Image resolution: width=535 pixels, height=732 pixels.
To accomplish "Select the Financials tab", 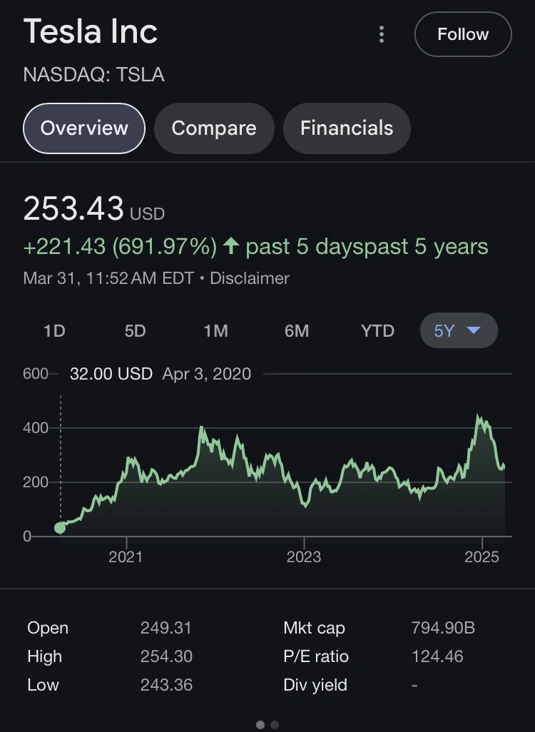I will (x=347, y=128).
